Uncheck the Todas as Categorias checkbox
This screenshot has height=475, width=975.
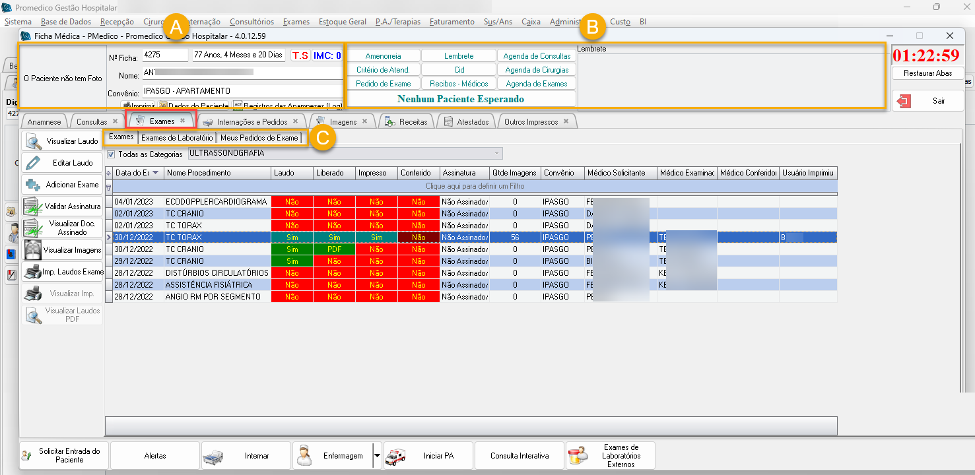pos(111,154)
